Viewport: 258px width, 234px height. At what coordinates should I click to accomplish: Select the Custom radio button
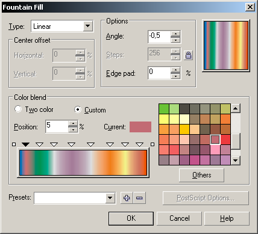coord(78,109)
